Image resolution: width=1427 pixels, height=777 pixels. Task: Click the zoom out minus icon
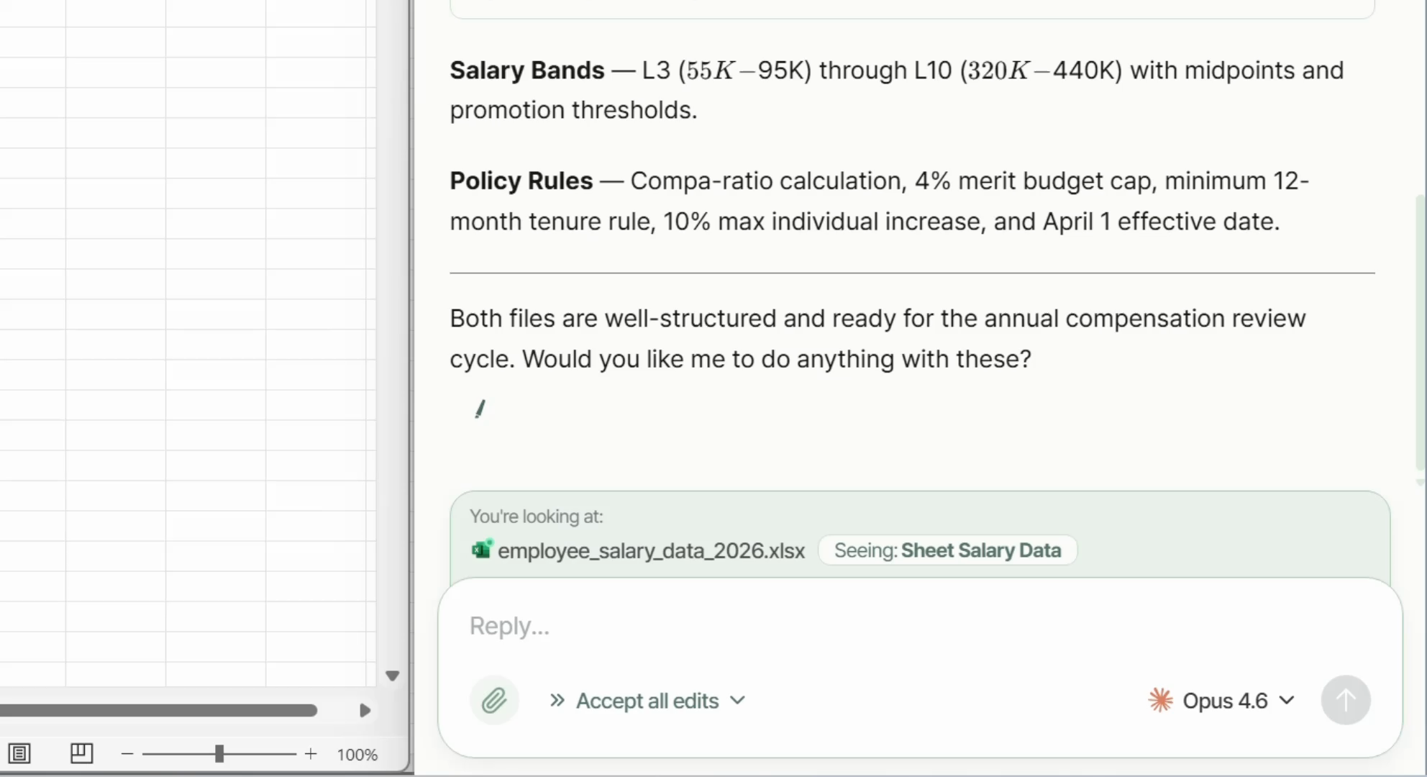coord(127,754)
